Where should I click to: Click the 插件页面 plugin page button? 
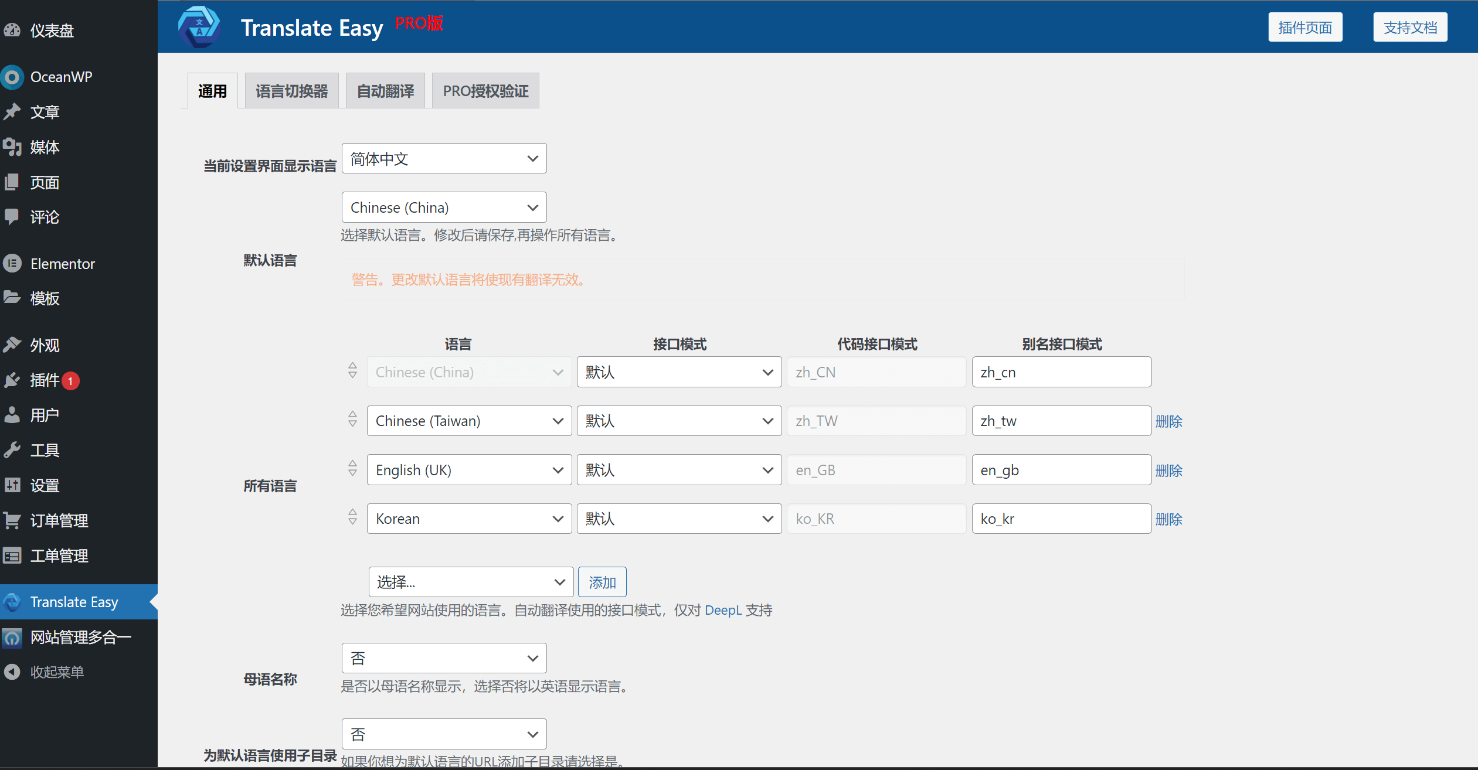pos(1306,26)
